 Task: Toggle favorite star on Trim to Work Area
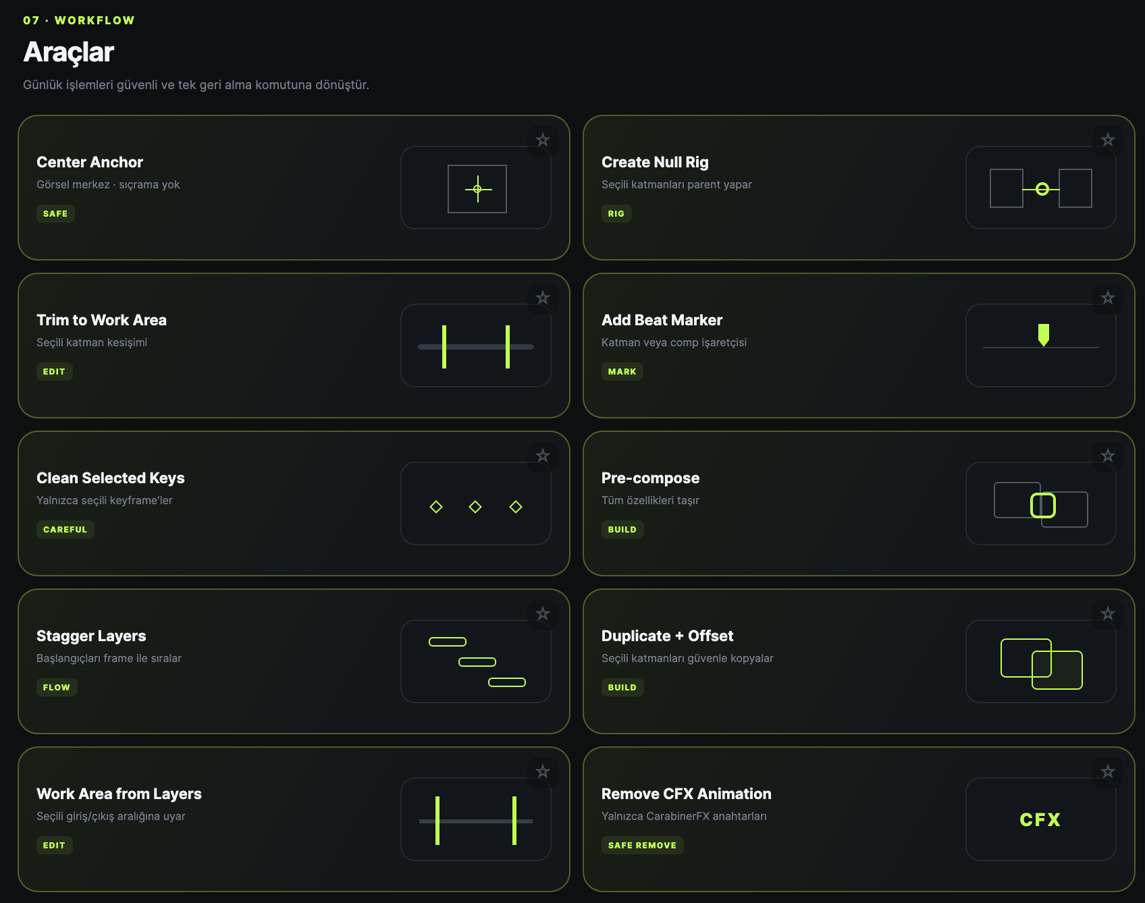point(543,298)
